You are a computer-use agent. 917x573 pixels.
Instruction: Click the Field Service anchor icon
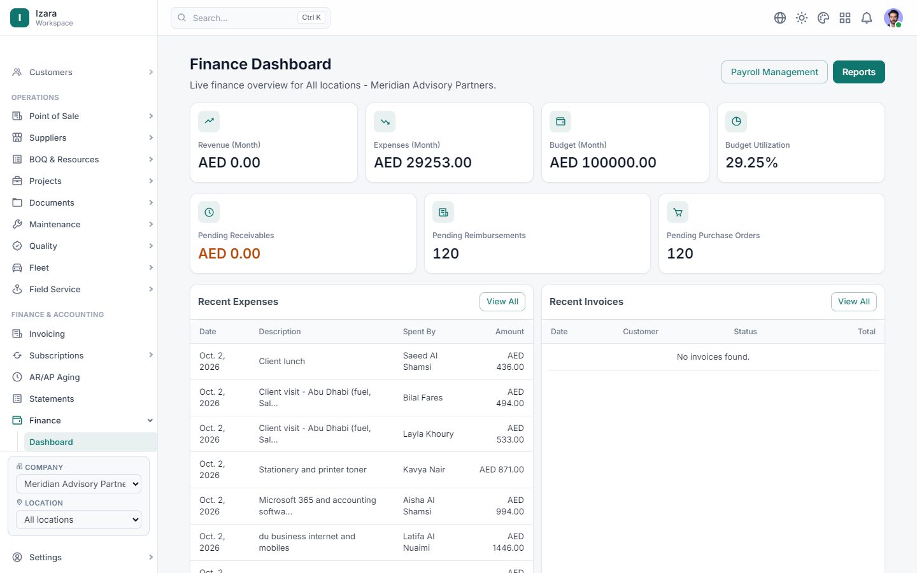point(17,289)
